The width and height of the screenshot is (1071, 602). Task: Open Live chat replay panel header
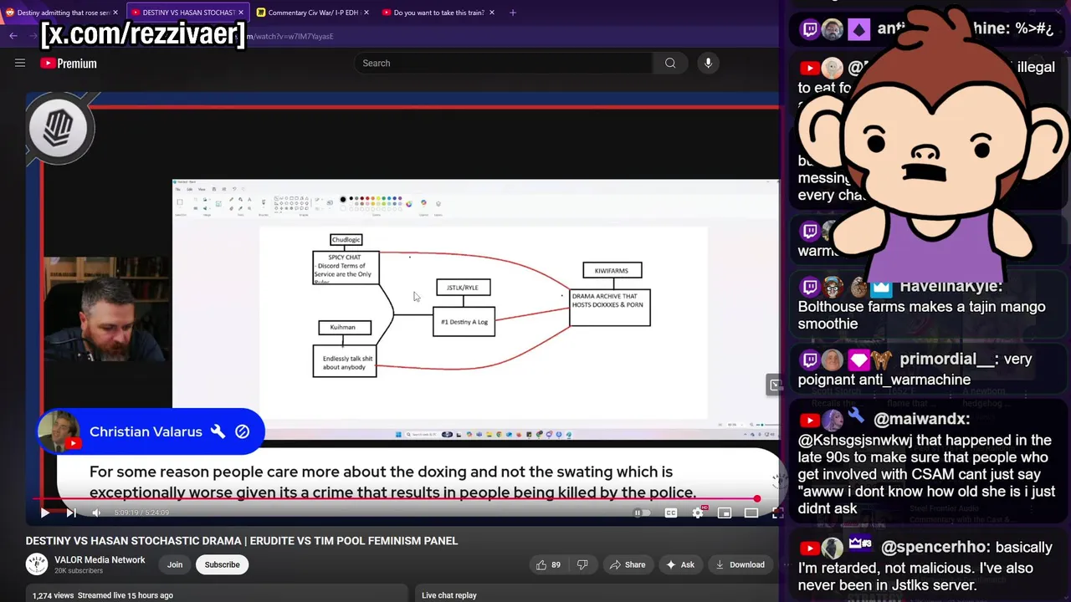pos(449,595)
